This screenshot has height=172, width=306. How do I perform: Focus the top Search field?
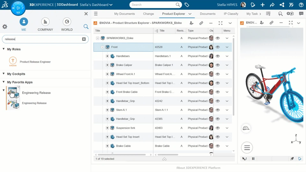coord(156,5)
